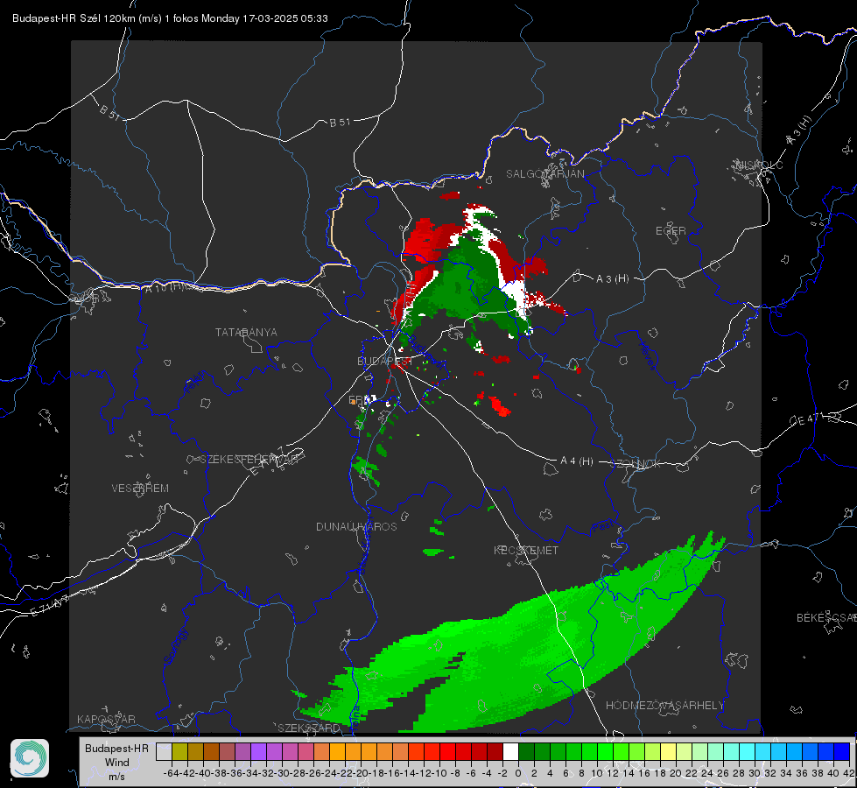Screen dimensions: 857x788
Task: Click the 42 value on legend scale
Action: coord(849,773)
